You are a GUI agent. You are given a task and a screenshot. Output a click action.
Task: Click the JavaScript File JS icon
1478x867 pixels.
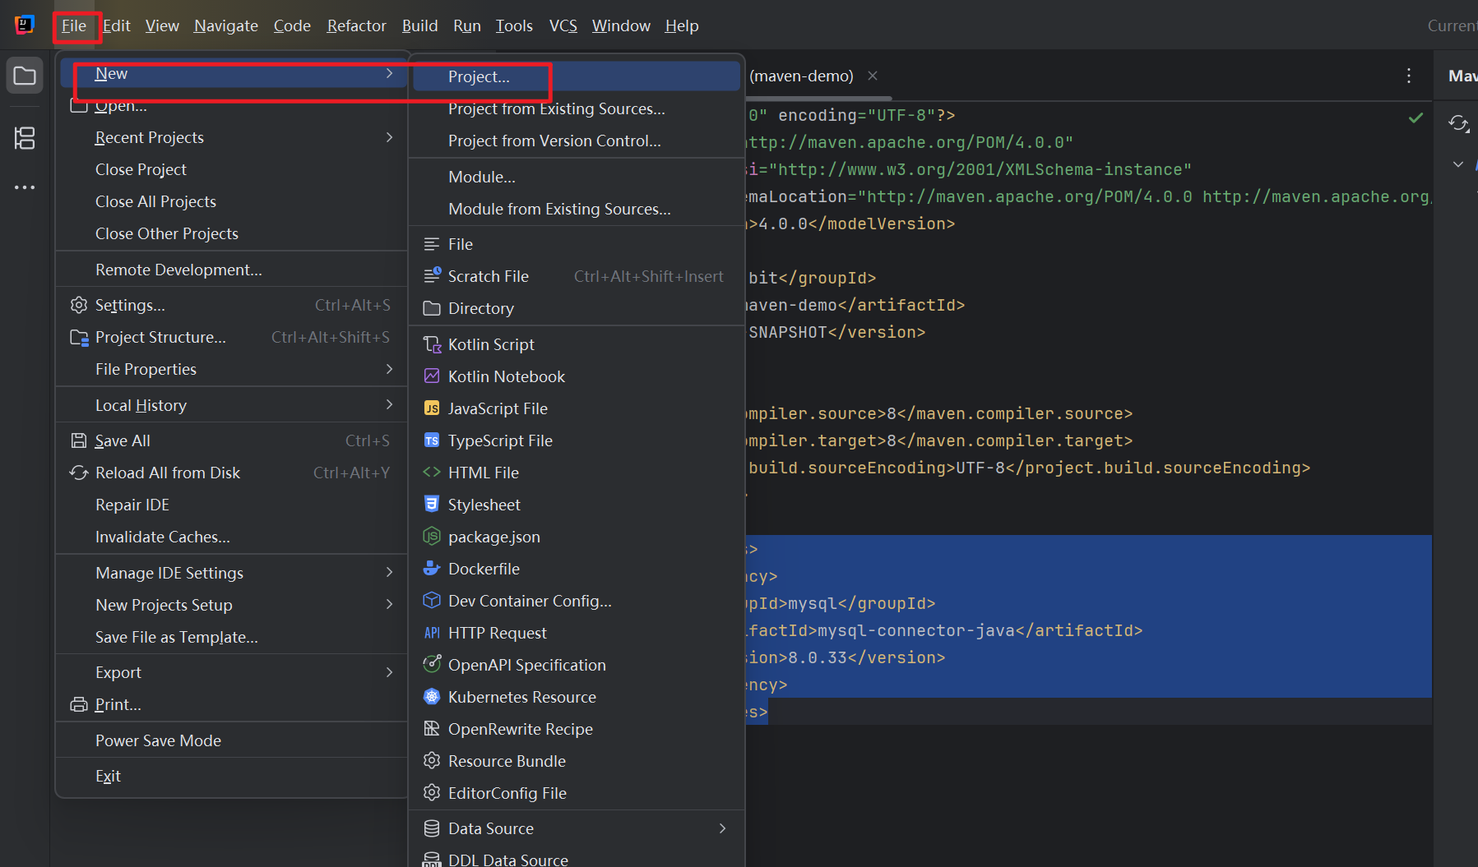pos(432,408)
